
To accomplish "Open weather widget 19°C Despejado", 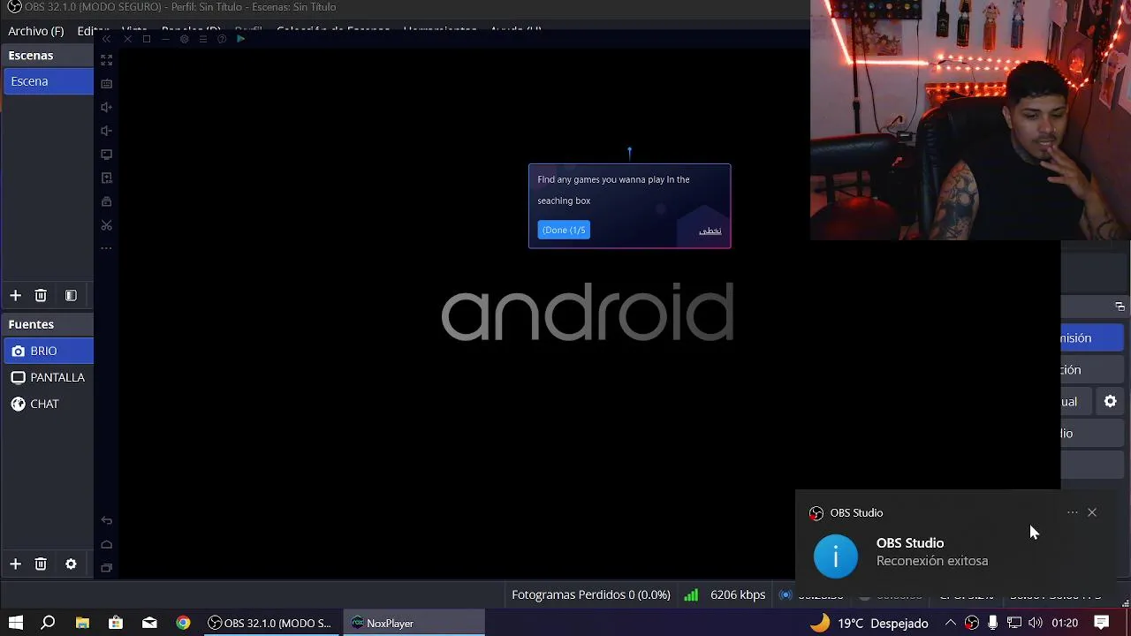I will pos(869,623).
